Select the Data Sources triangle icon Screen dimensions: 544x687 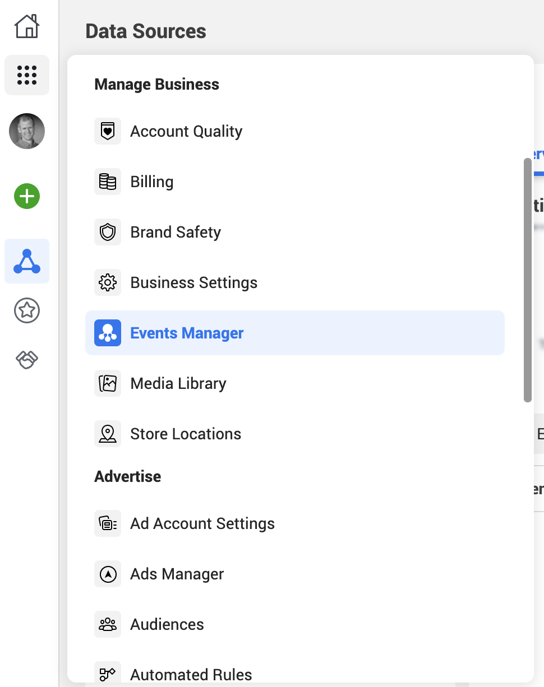pyautogui.click(x=27, y=261)
